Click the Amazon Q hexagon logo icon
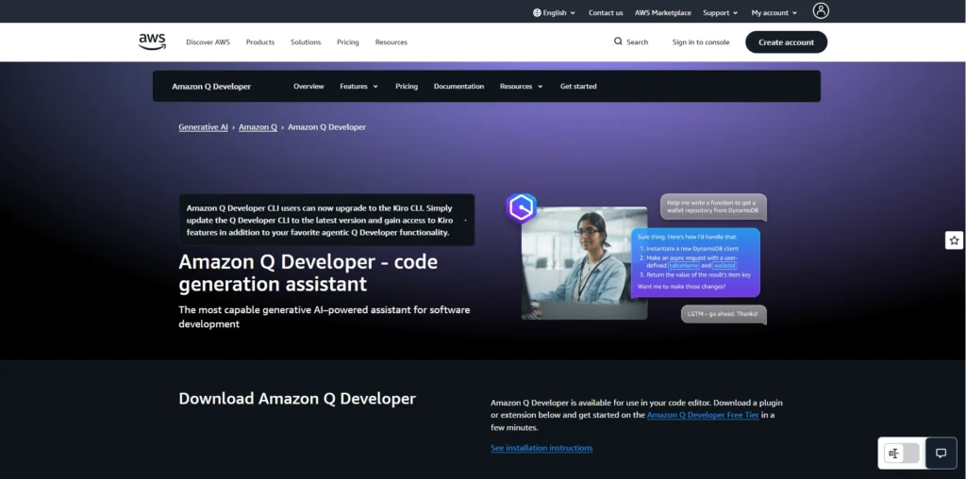966x479 pixels. (x=521, y=208)
